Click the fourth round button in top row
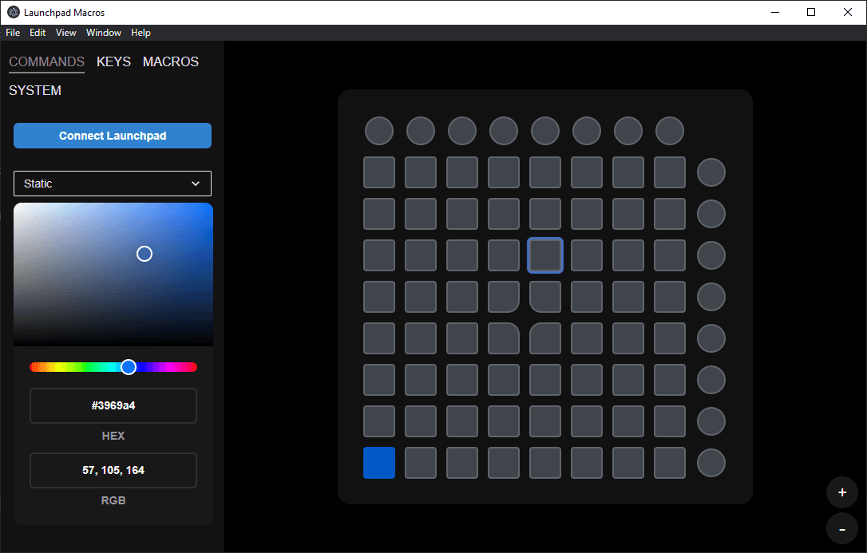 point(503,131)
